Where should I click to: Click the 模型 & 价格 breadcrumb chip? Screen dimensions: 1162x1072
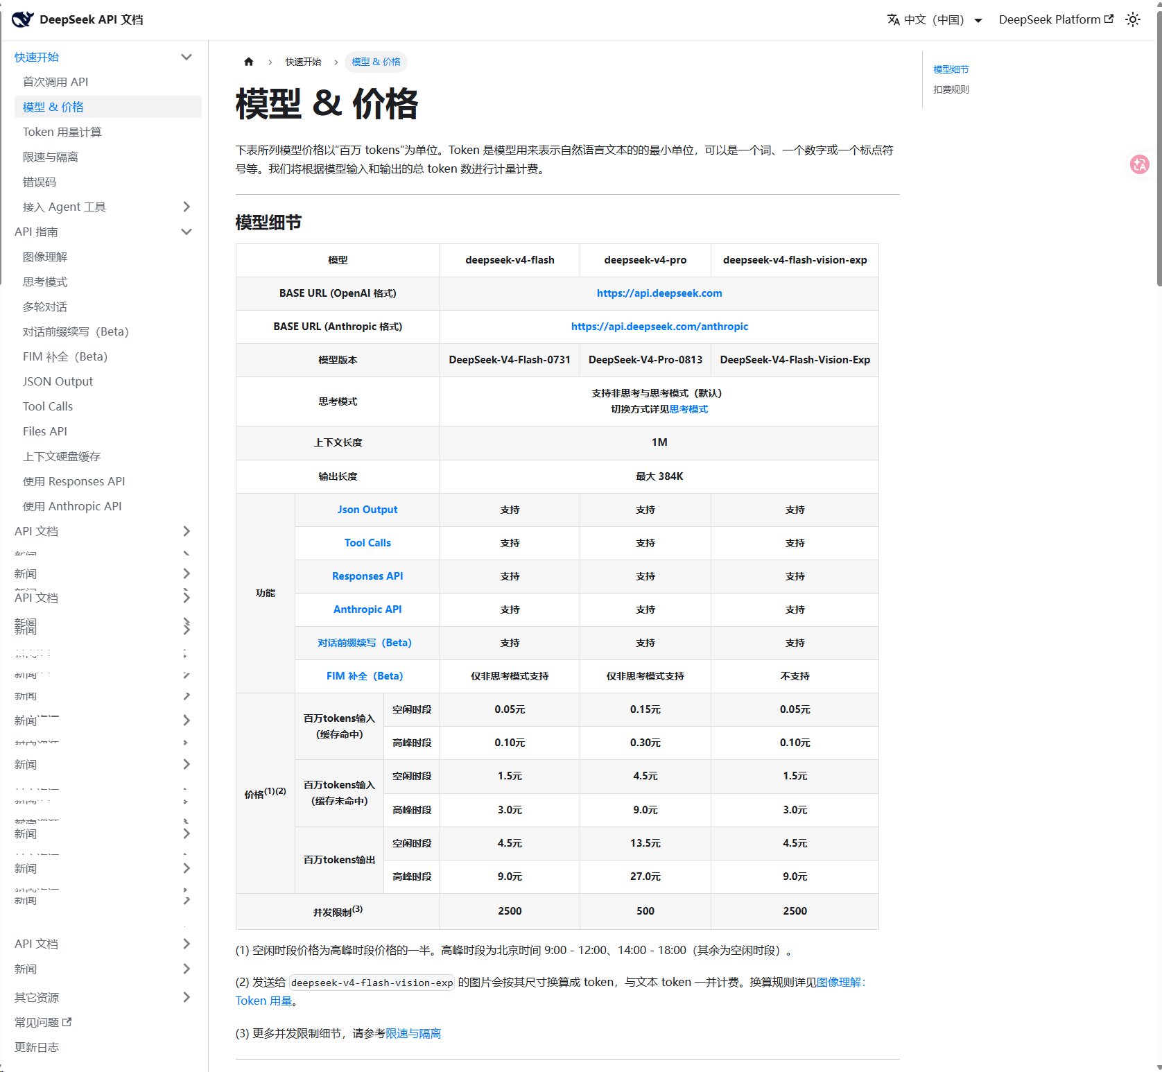coord(376,62)
